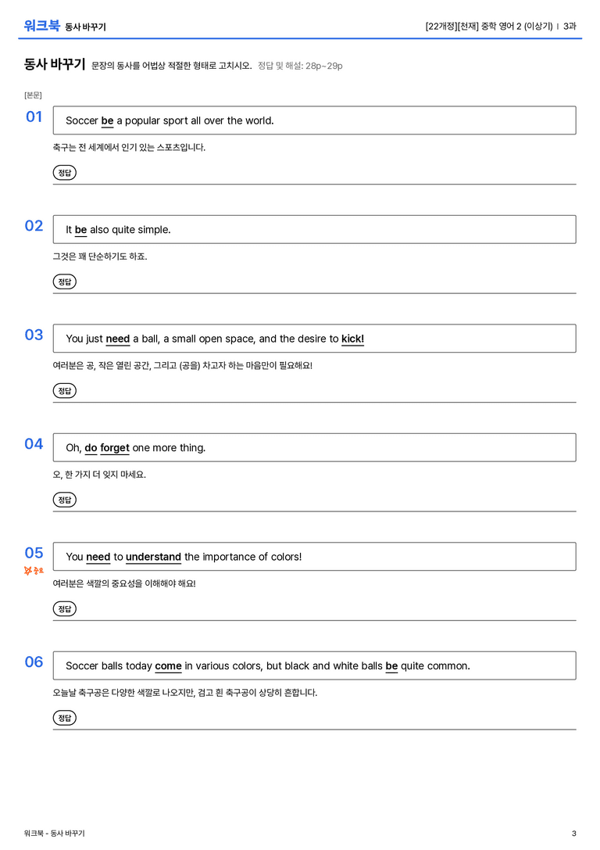Click underlined word 'come' in question 06
This screenshot has width=600, height=850.
pos(169,665)
